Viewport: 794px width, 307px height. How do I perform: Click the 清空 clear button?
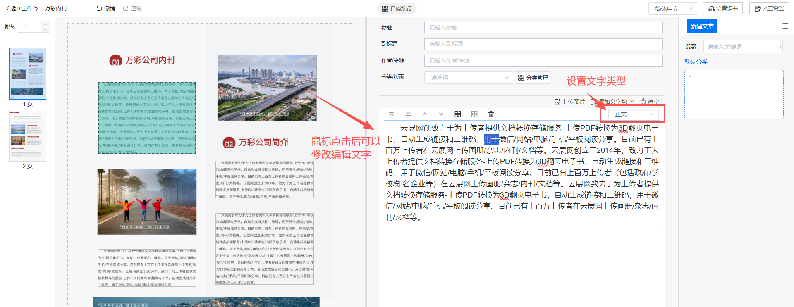(x=650, y=102)
